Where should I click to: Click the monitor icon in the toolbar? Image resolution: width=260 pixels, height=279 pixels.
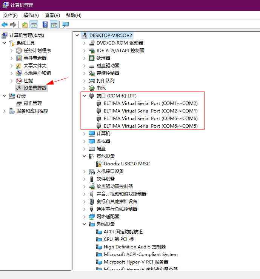pyautogui.click(x=66, y=25)
